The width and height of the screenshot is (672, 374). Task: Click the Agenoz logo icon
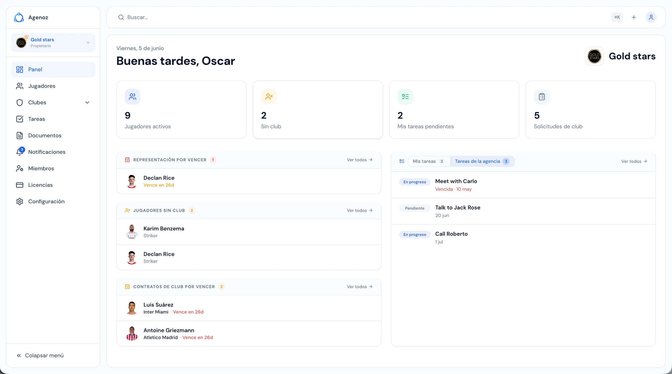click(19, 17)
